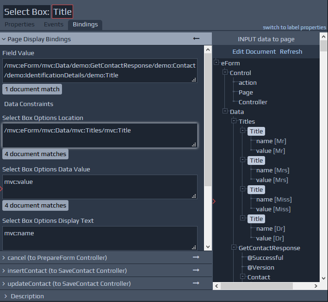Click the Title name field in the header
The height and width of the screenshot is (302, 328).
click(x=62, y=12)
